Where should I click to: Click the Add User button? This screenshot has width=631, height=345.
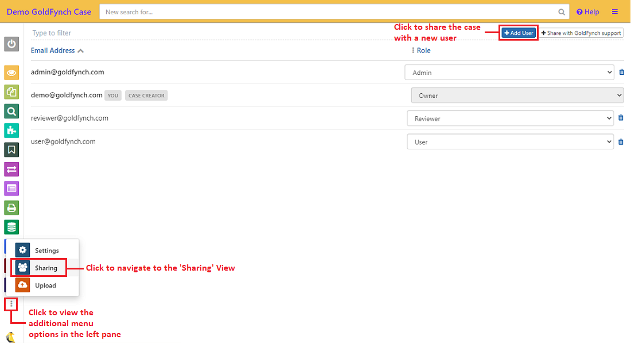(x=519, y=33)
